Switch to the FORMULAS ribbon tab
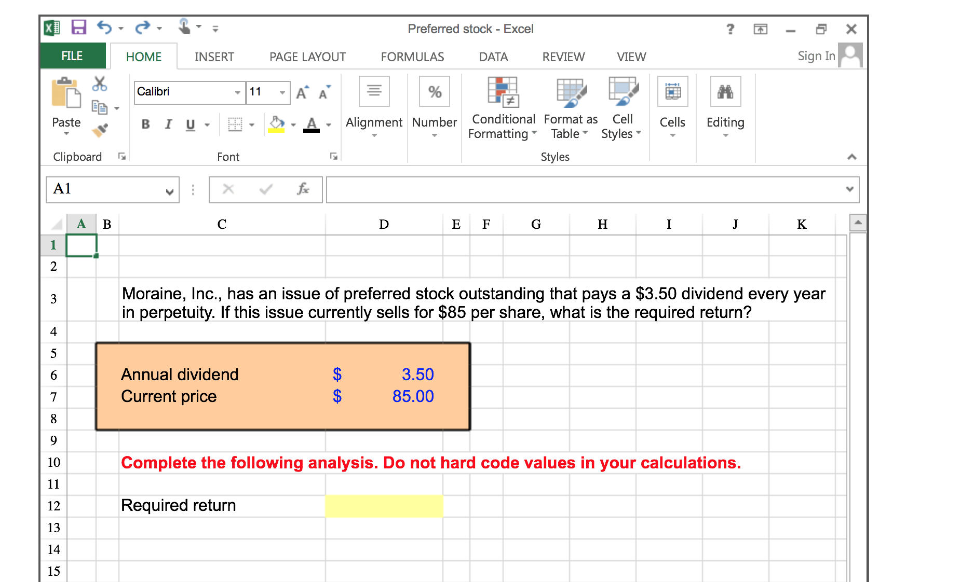The height and width of the screenshot is (582, 974). (412, 57)
